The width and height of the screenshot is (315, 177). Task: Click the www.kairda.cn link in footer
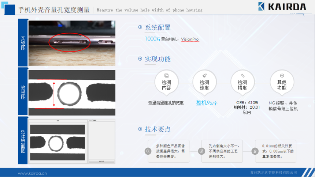click(32, 173)
